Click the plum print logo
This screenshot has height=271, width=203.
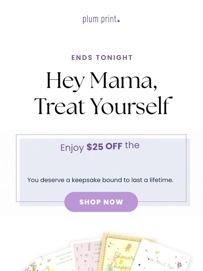tap(101, 19)
